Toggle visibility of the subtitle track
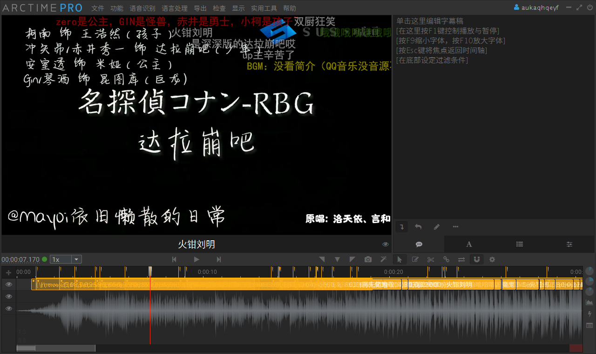596x354 pixels. (x=8, y=284)
